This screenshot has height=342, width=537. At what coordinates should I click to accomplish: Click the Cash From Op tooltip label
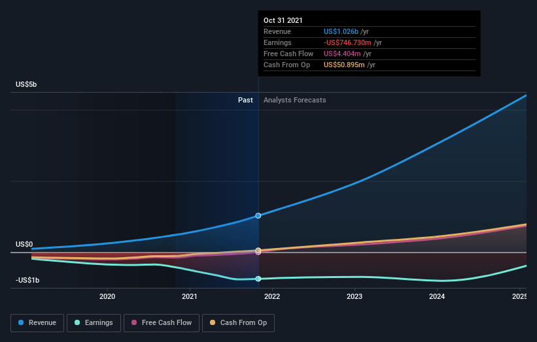click(286, 65)
